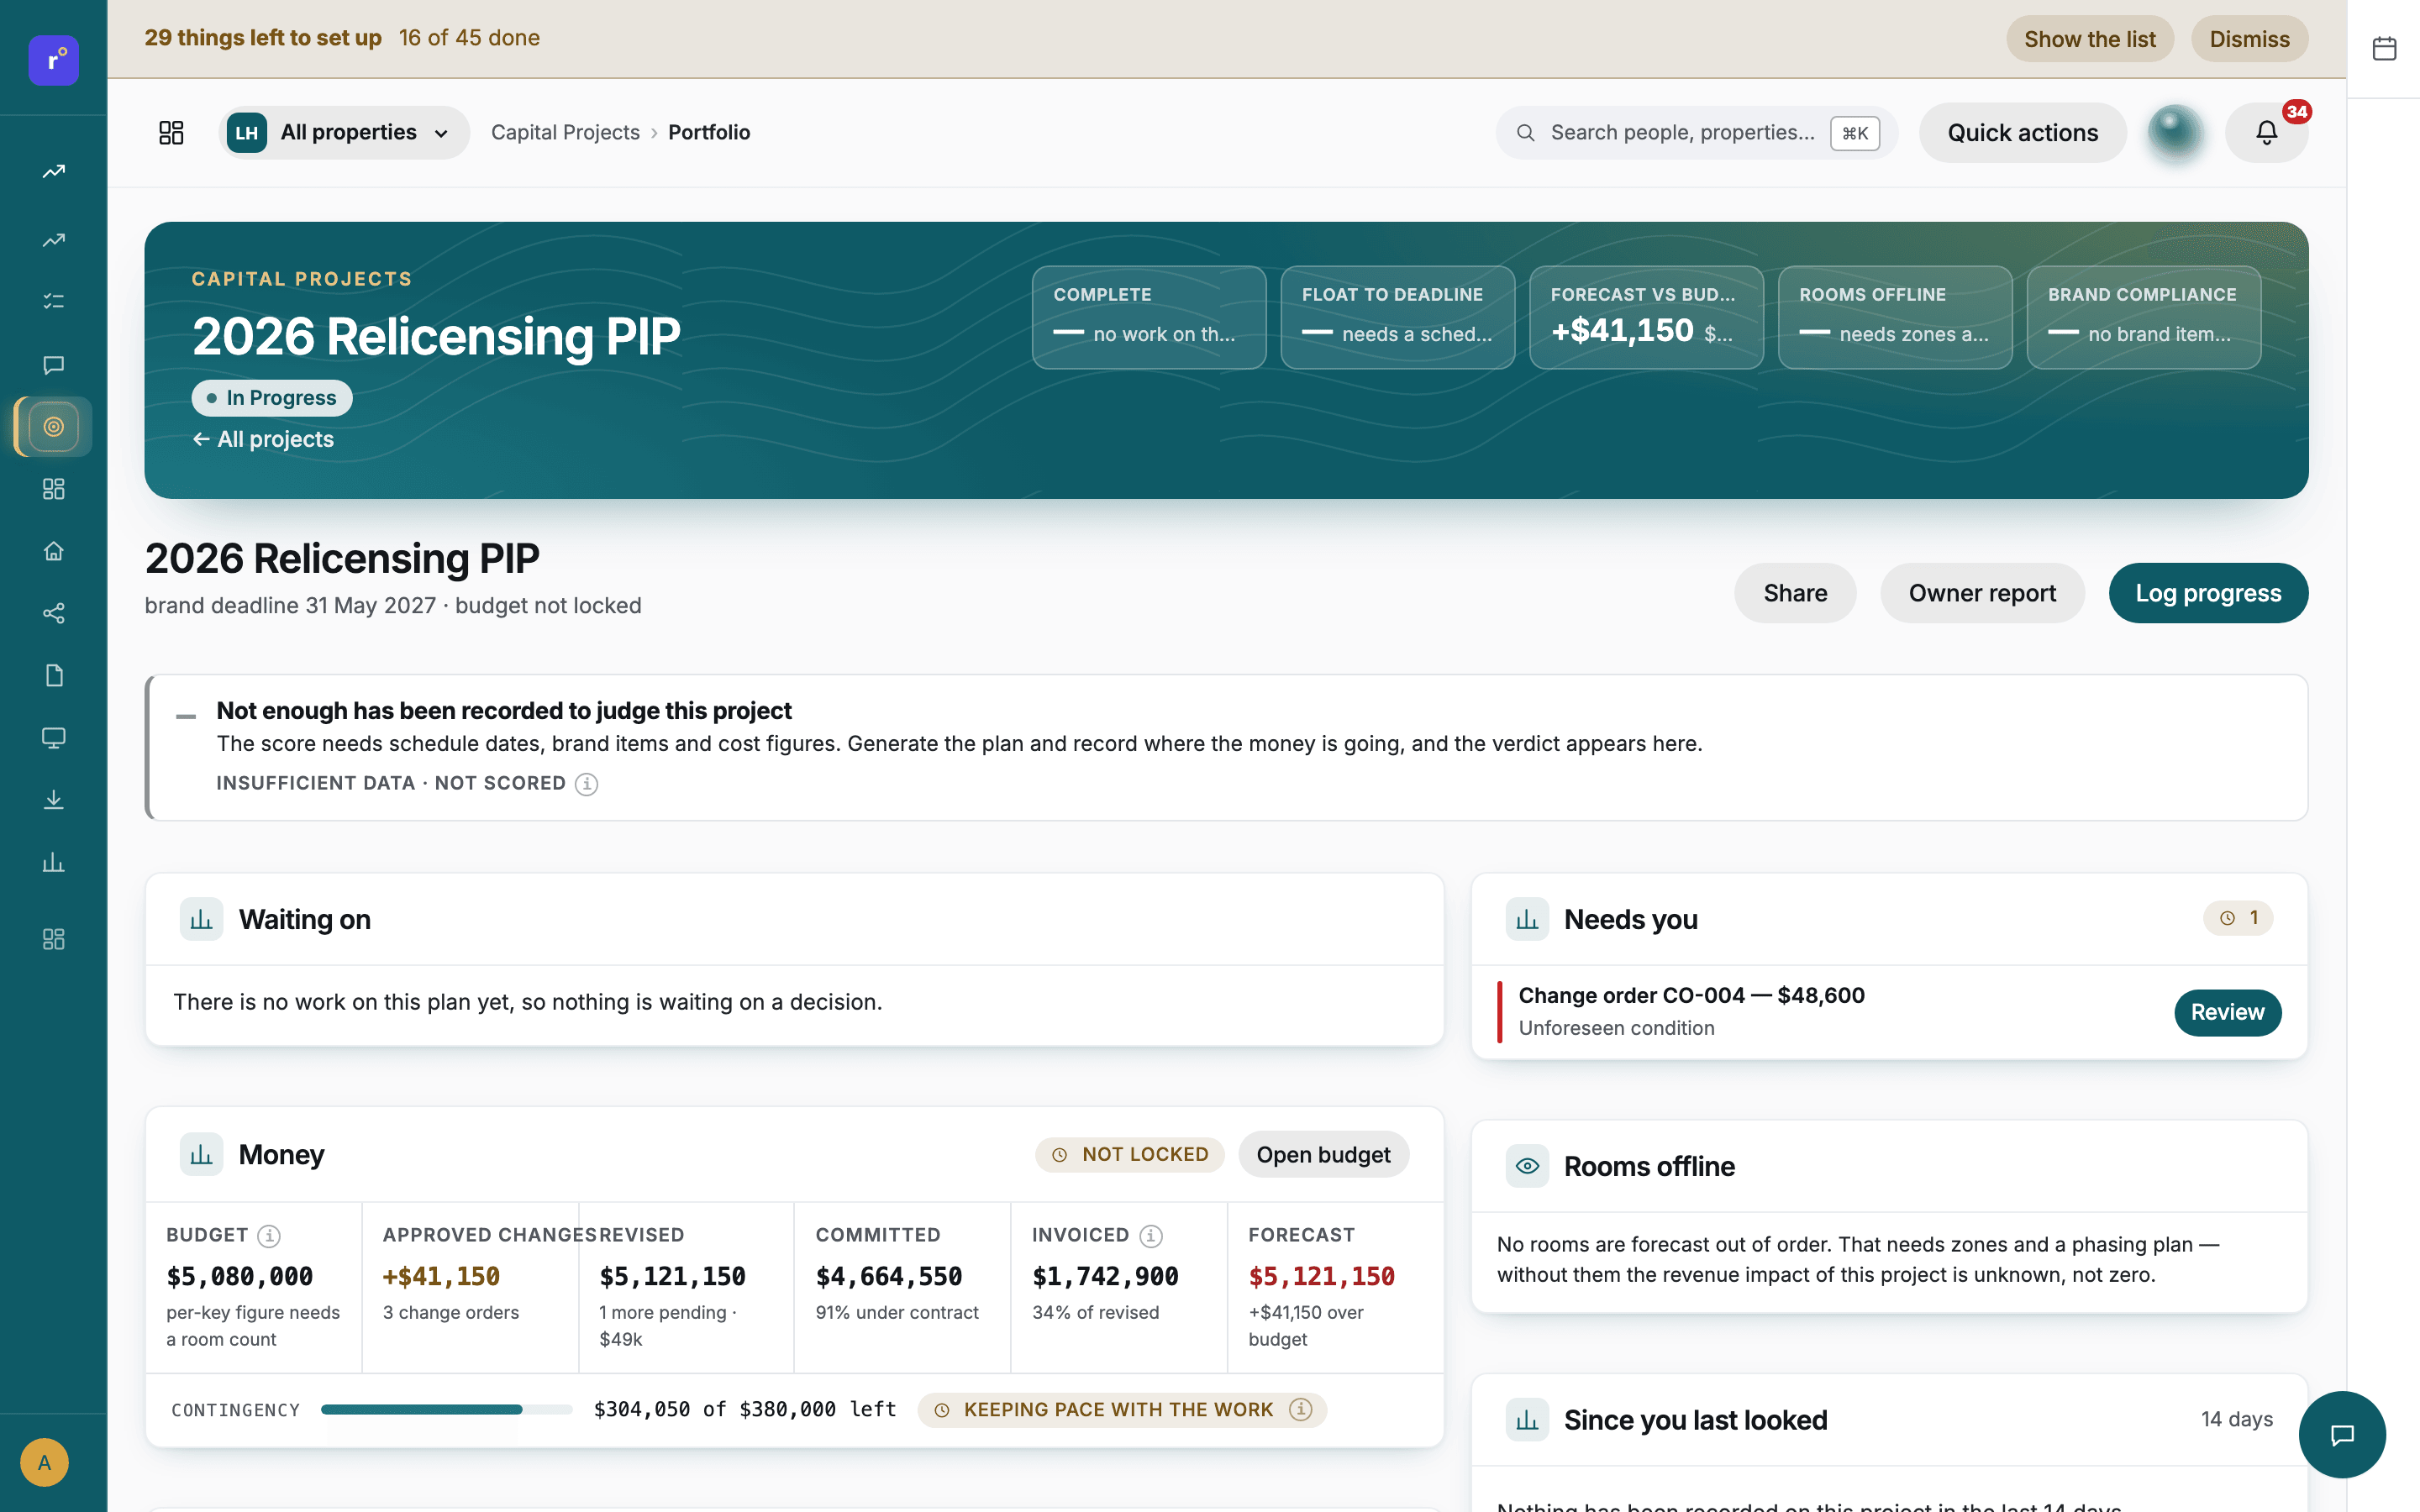Review change order CO-004
The width and height of the screenshot is (2420, 1512).
[2227, 1012]
